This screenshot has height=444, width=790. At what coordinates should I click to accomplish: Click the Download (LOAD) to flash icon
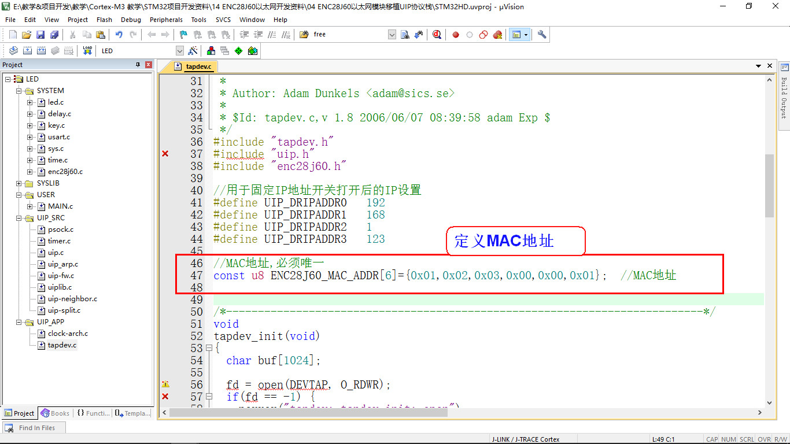point(87,51)
